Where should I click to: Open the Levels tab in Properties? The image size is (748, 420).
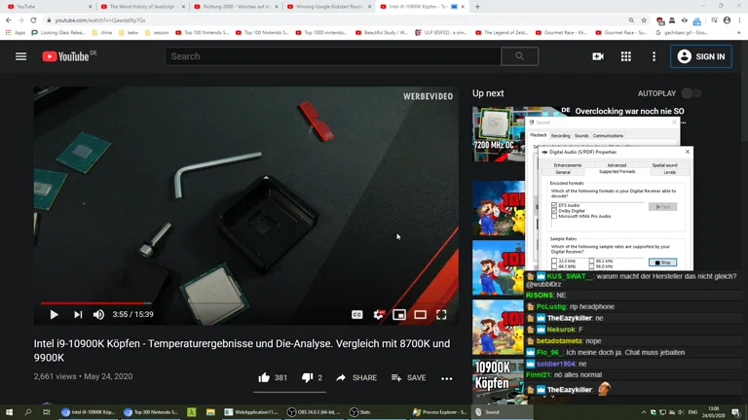pyautogui.click(x=669, y=172)
